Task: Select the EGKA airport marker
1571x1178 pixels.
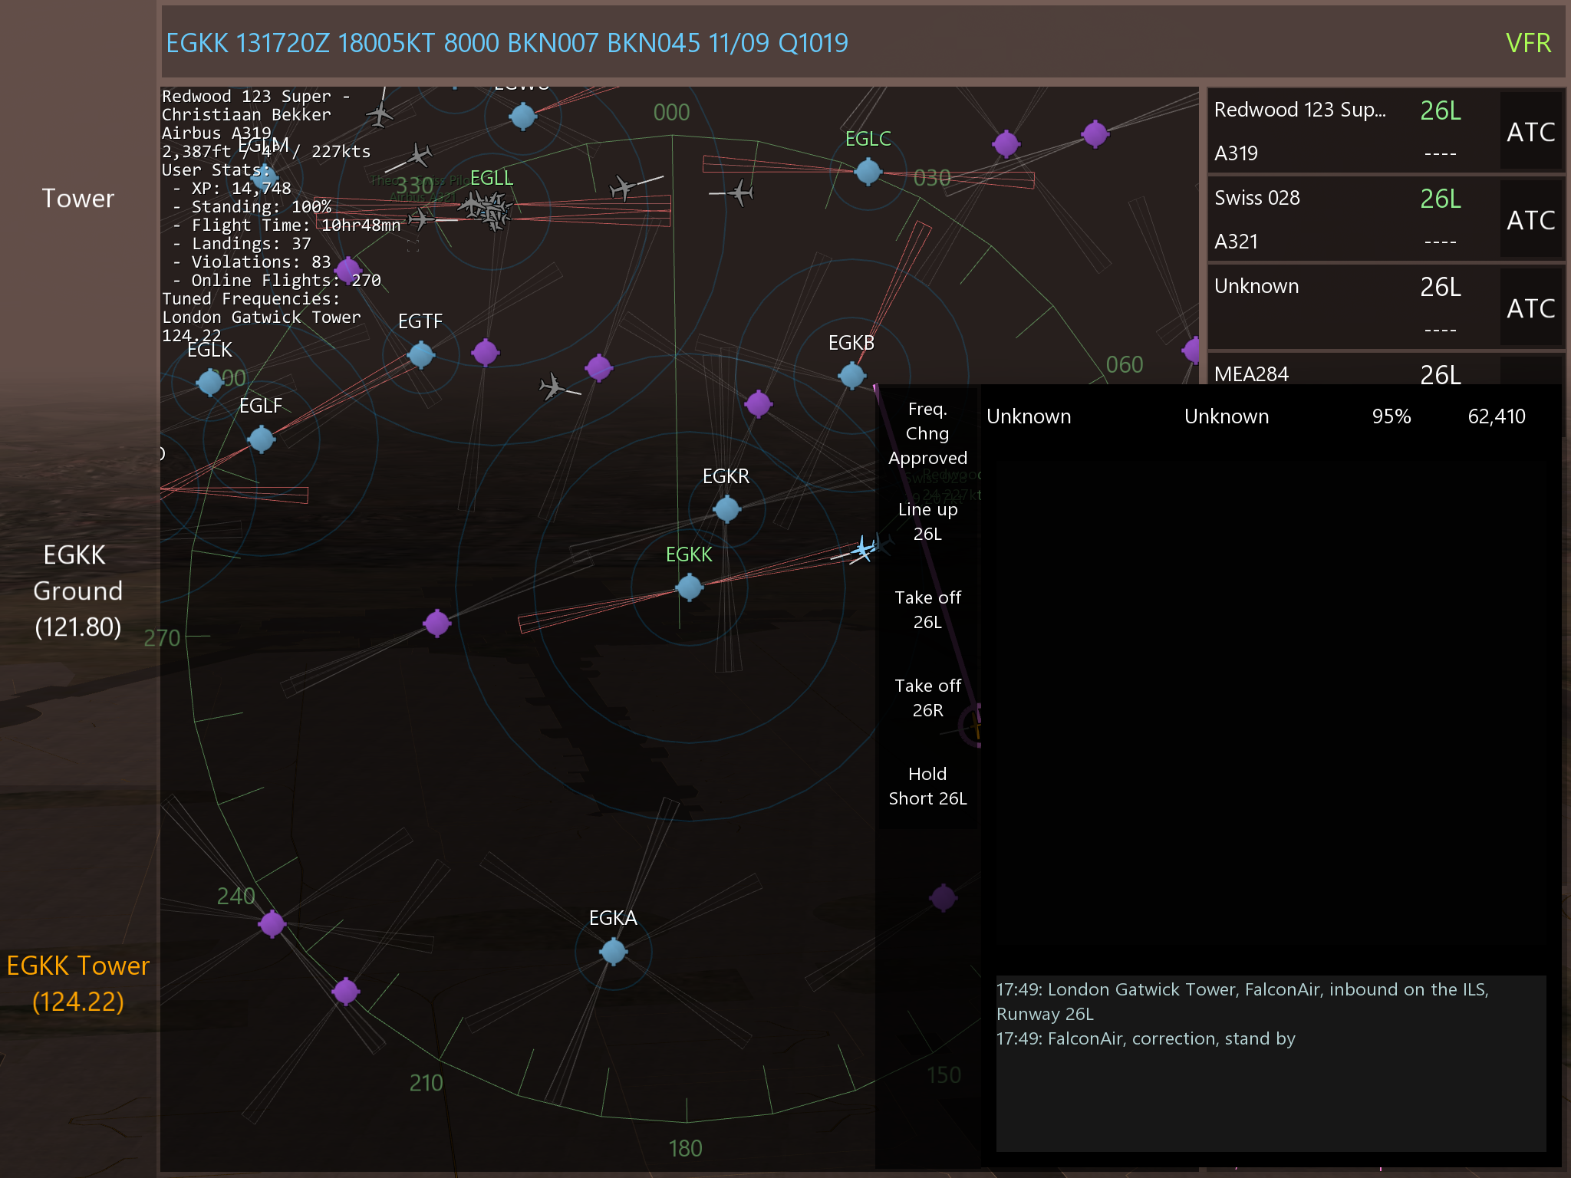Action: tap(613, 952)
